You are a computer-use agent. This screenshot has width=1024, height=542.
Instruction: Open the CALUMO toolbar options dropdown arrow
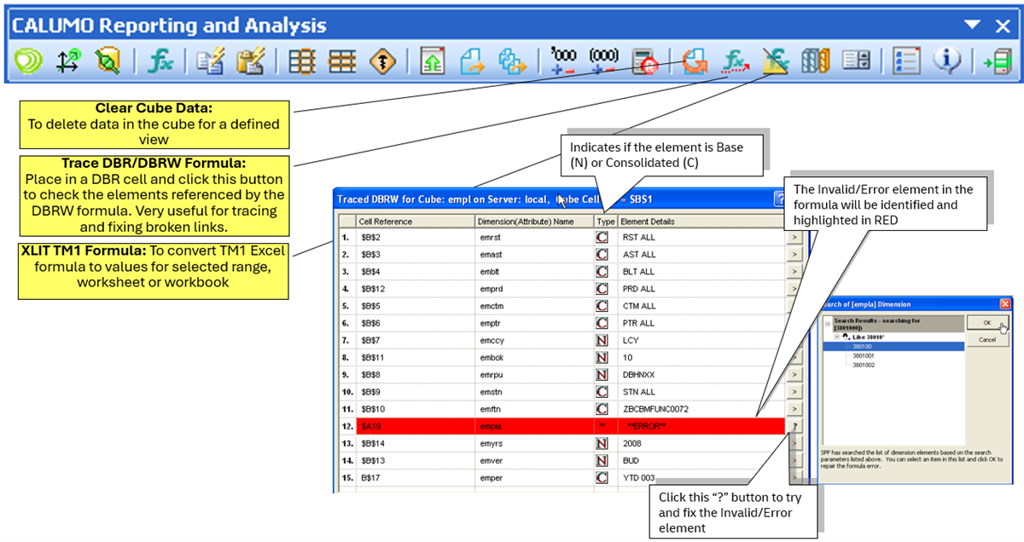tap(973, 25)
